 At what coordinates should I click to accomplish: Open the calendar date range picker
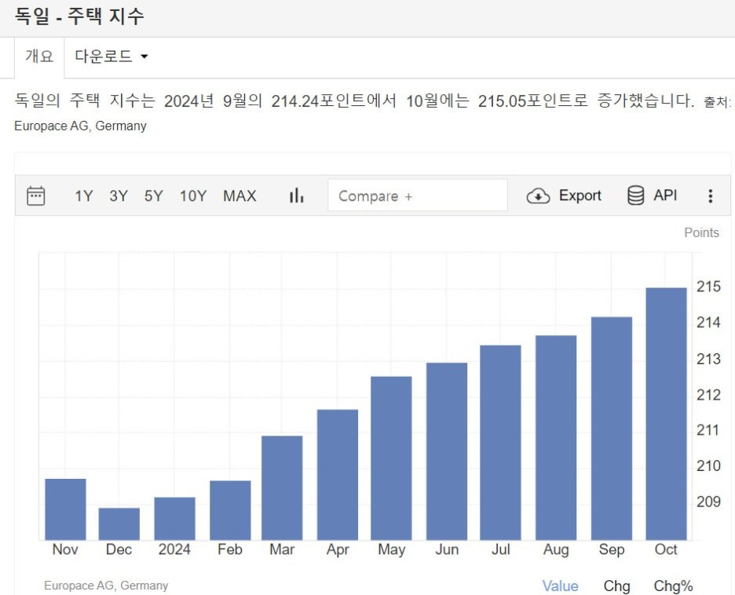(x=36, y=195)
